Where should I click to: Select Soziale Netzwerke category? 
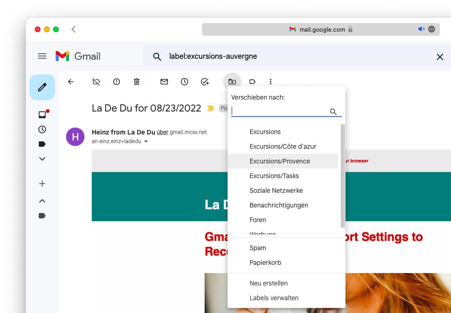pyautogui.click(x=283, y=190)
